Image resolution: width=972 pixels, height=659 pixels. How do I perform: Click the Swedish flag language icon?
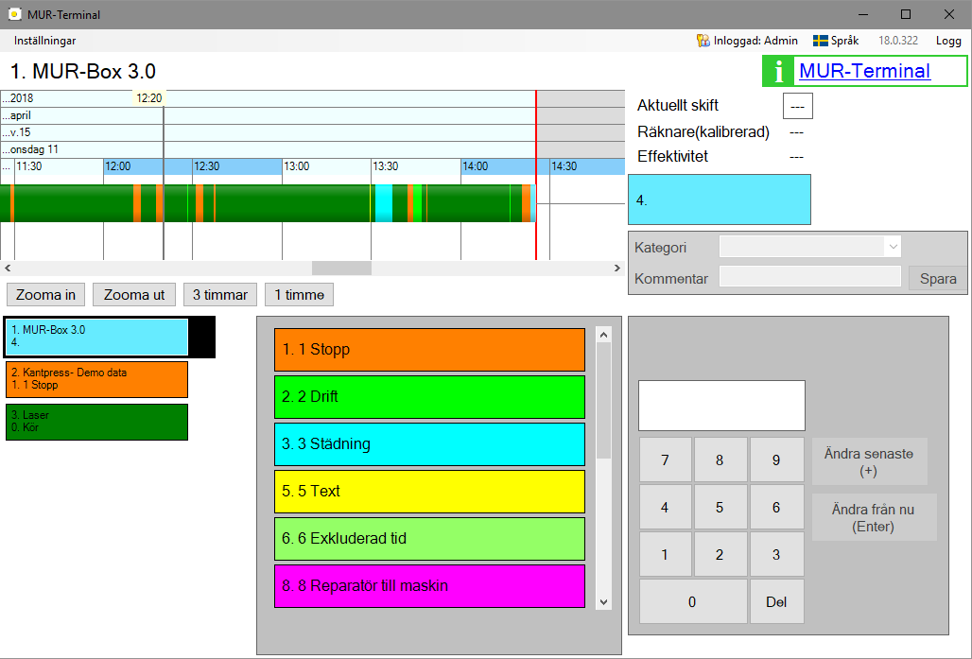tap(821, 41)
